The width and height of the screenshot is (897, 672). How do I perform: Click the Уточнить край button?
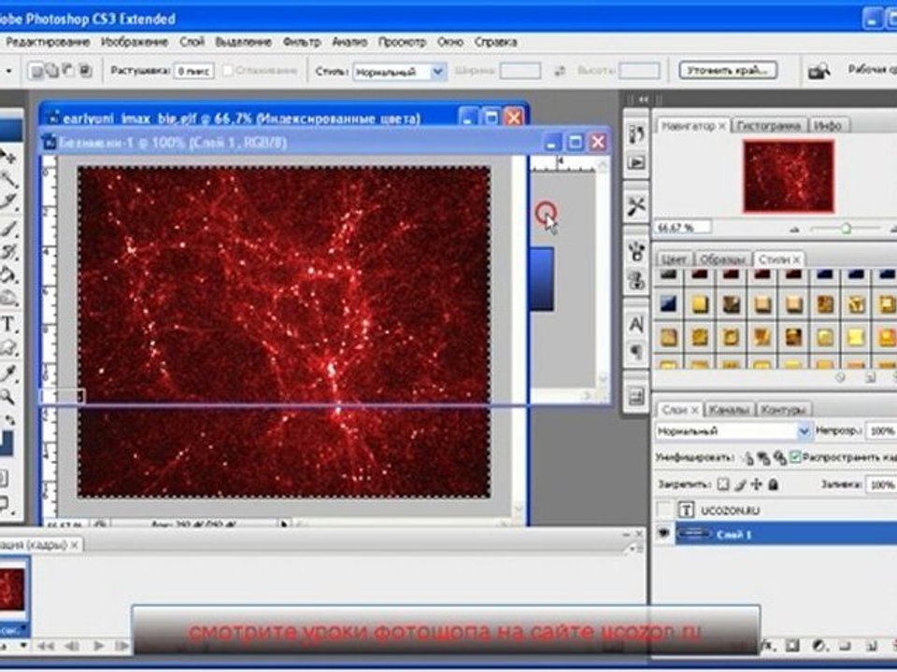728,70
